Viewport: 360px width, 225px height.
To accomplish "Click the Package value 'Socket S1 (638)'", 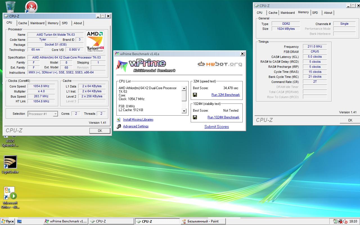I will click(x=56, y=45).
